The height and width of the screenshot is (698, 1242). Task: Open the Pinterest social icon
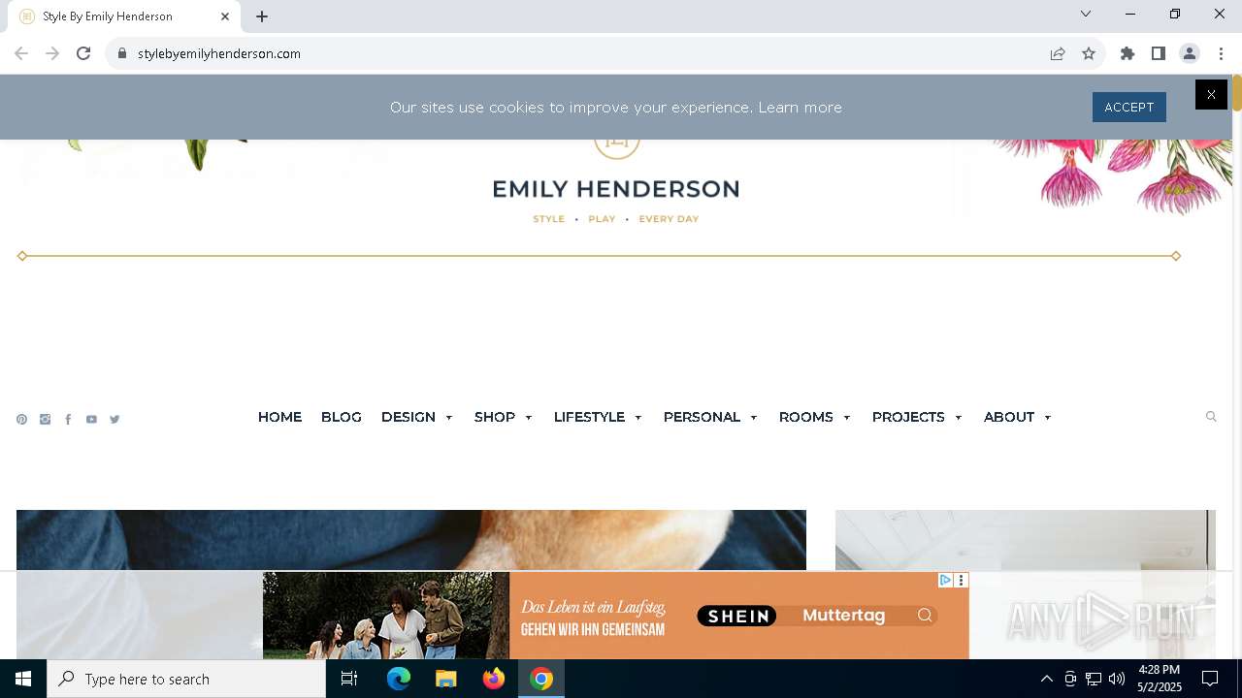coord(21,420)
